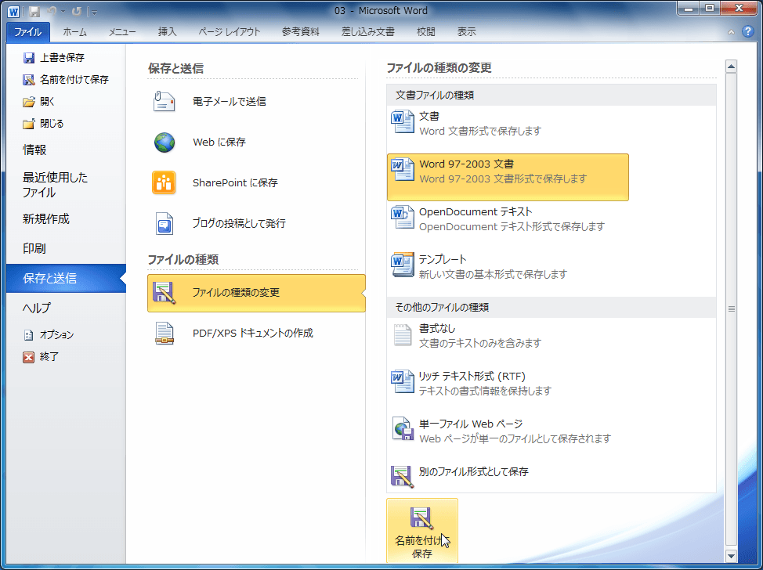
Task: Click the globe icon for Web save
Action: click(165, 142)
